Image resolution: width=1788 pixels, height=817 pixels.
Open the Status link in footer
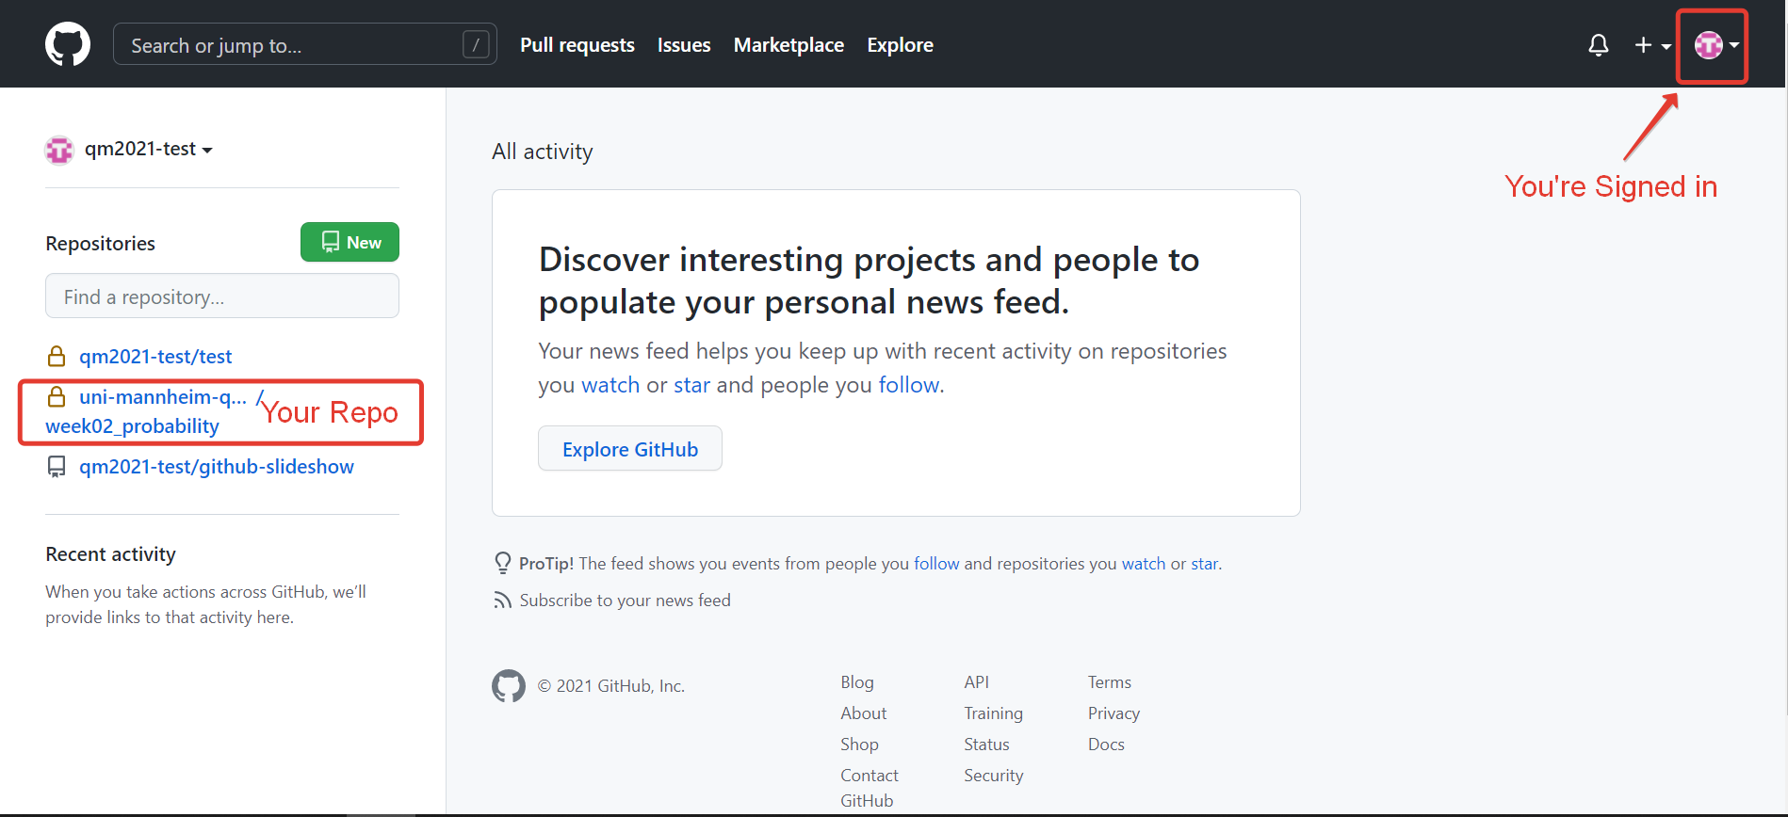click(985, 745)
